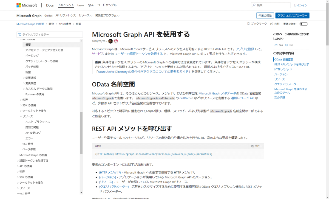This screenshot has width=329, height=199.
Task: Open Azure Active Directory 条件付きアクセス guide link
Action: tap(143, 72)
